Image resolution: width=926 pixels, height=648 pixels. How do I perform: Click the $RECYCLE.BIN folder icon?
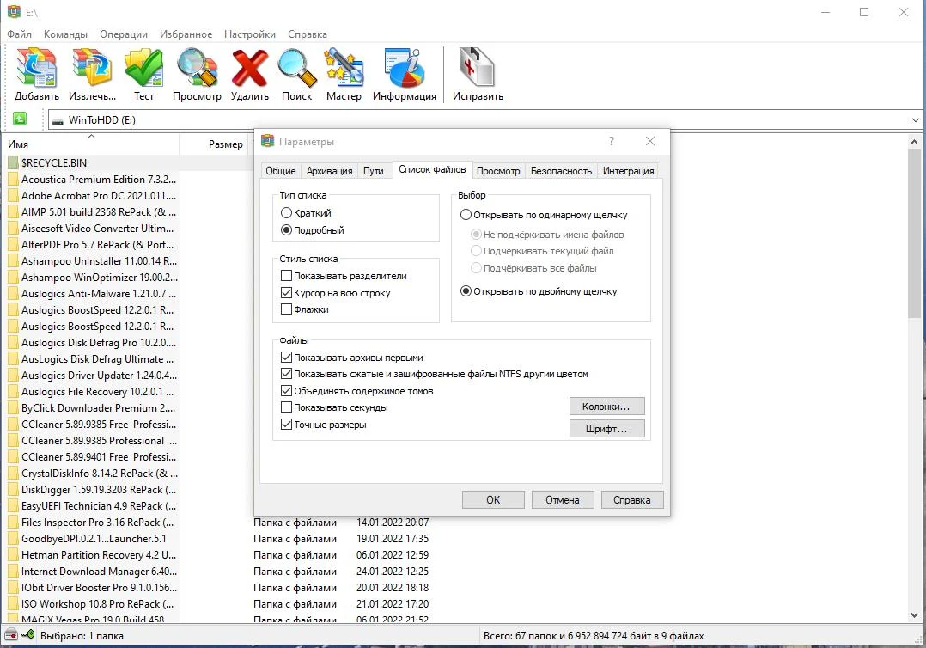click(13, 162)
